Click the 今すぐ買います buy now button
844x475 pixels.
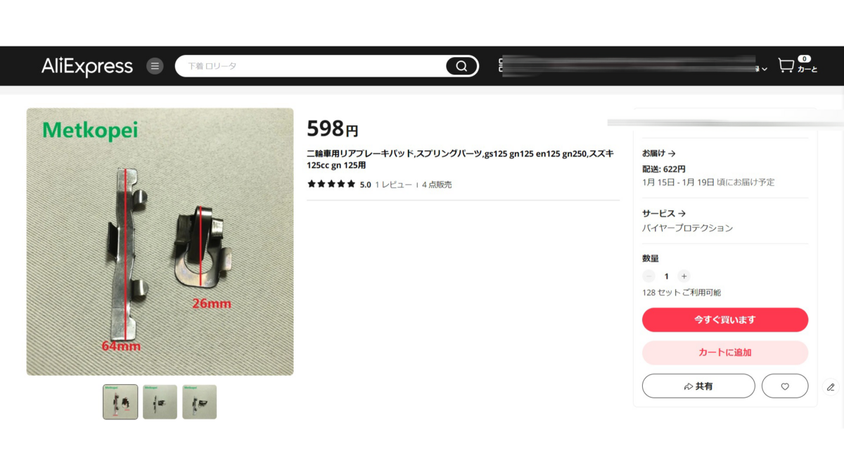[725, 319]
